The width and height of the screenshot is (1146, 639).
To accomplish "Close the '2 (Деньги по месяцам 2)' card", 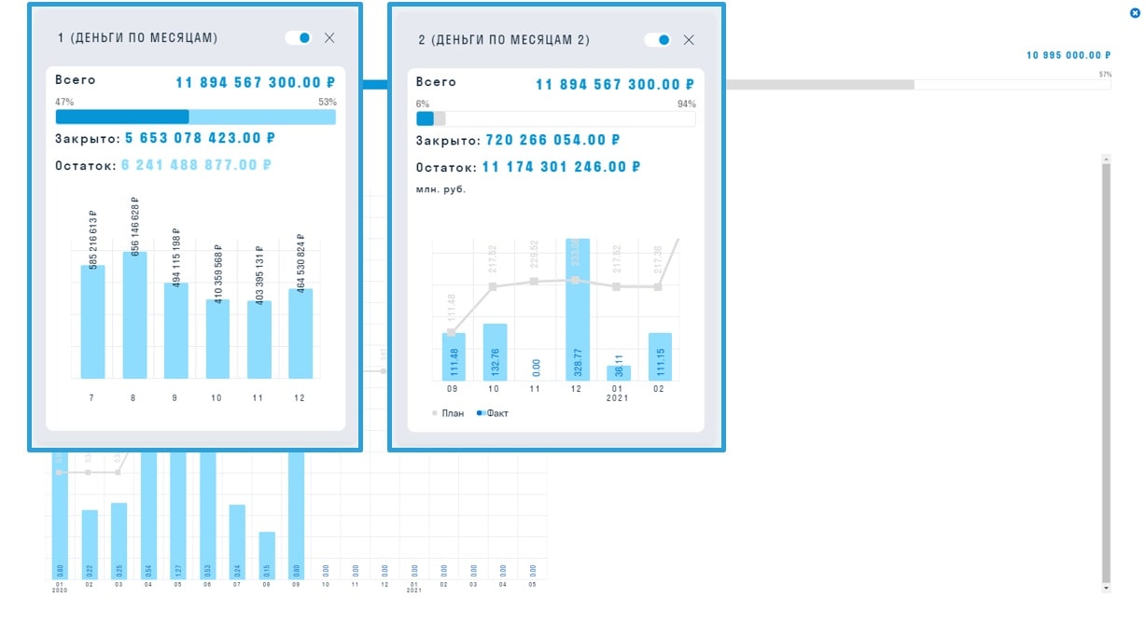I will 689,40.
